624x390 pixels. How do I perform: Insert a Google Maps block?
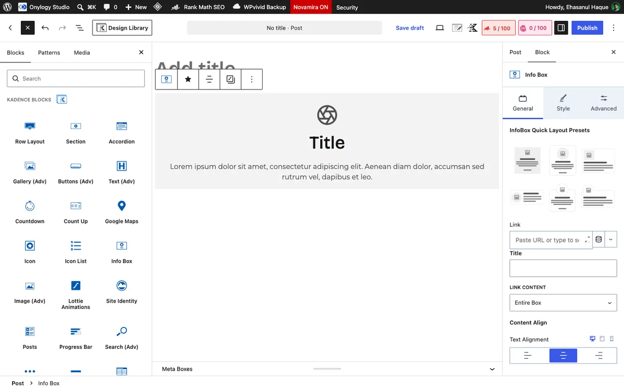click(122, 213)
